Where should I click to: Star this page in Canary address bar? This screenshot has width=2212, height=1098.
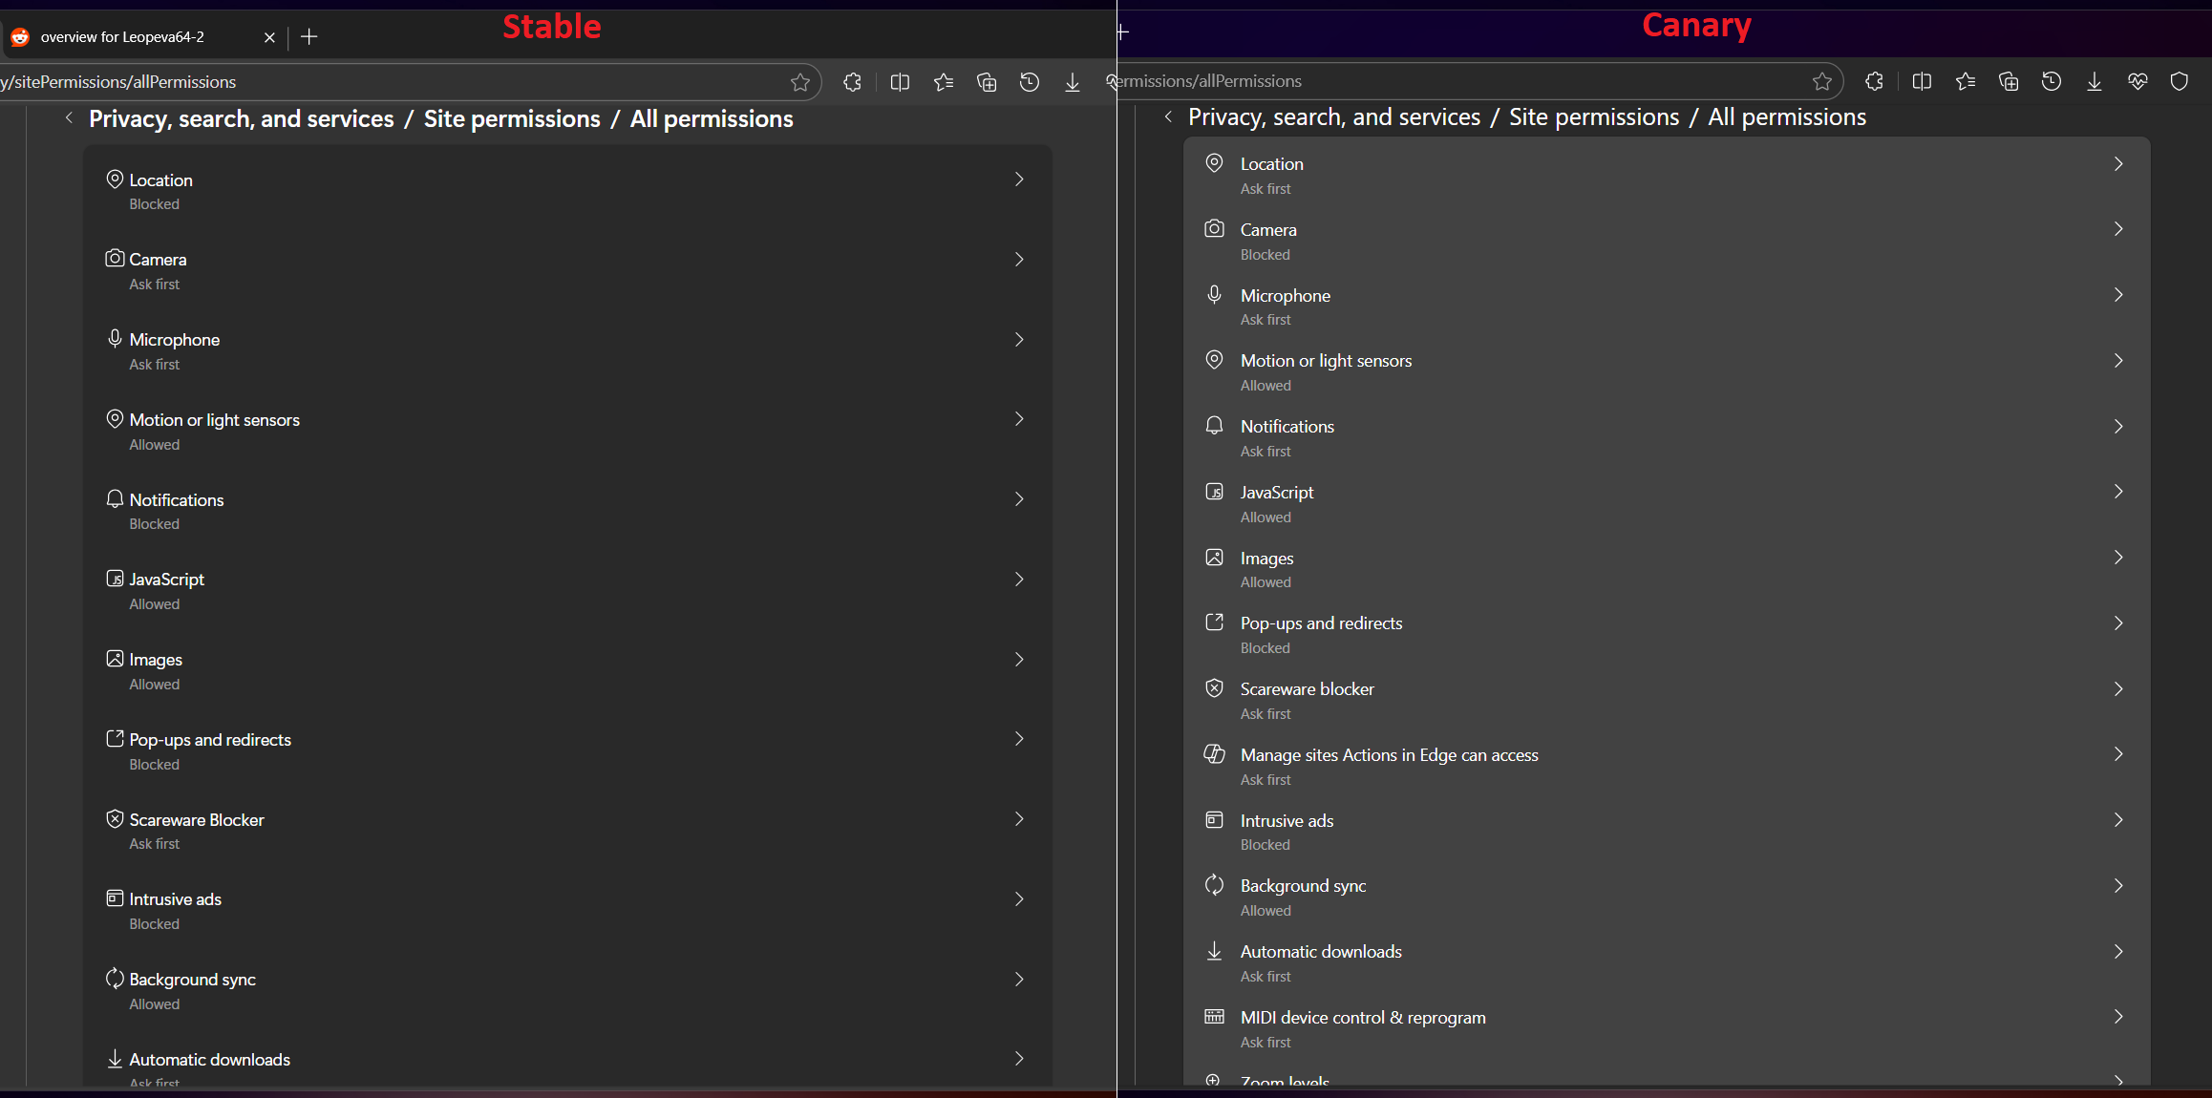[1821, 81]
